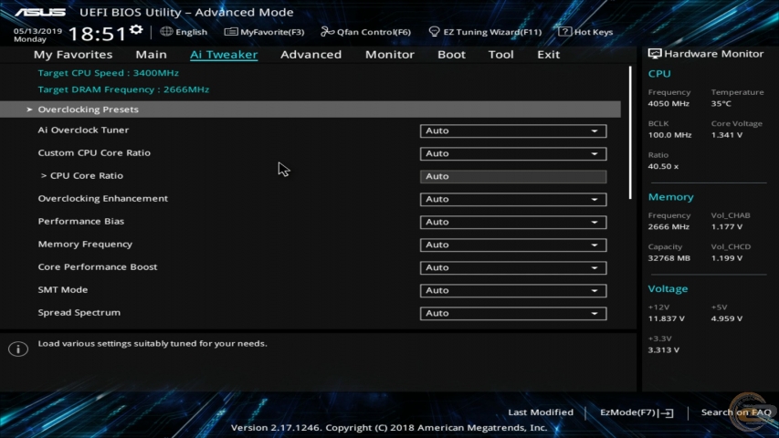Click MyFavorite(F3) label
The width and height of the screenshot is (779, 438).
pyautogui.click(x=272, y=32)
